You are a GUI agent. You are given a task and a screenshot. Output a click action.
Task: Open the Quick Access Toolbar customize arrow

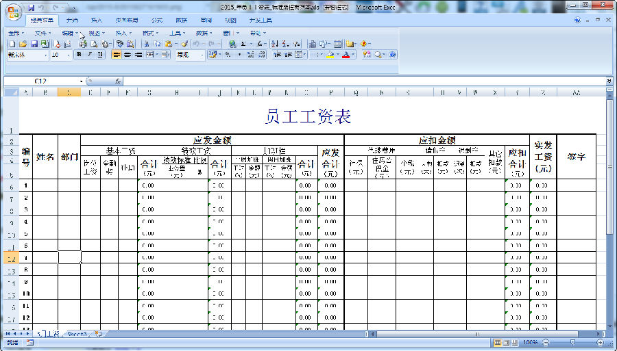(x=73, y=8)
